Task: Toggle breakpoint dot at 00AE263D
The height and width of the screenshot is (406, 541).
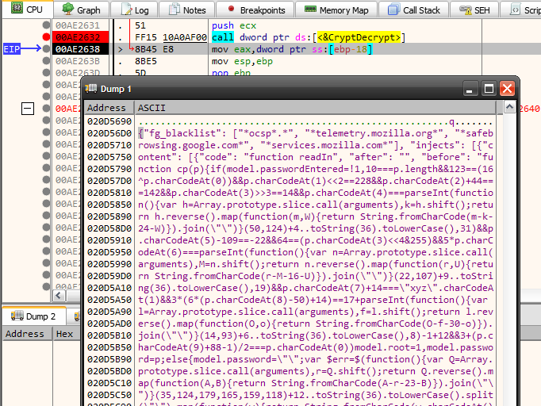Action: [x=46, y=73]
